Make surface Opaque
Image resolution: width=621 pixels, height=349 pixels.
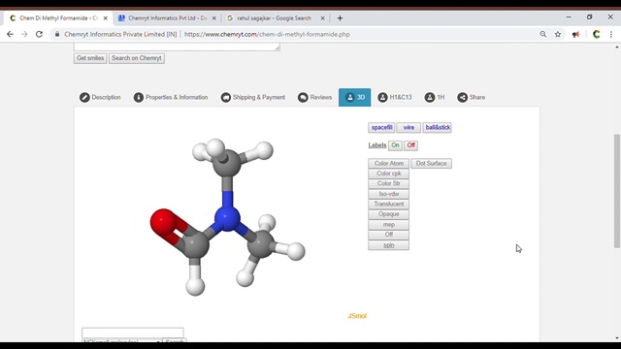click(388, 214)
